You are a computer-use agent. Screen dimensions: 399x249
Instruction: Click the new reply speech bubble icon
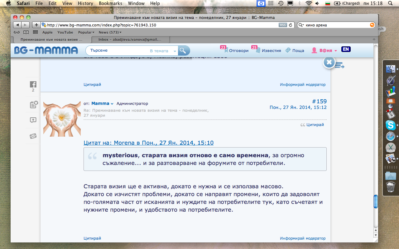coord(33,120)
